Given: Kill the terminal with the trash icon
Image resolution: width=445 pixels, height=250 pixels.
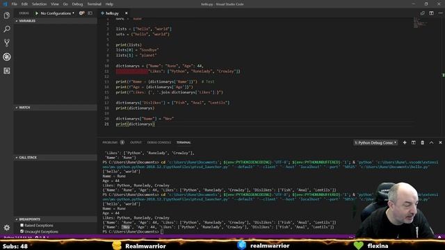Looking at the screenshot, I should pyautogui.click(x=422, y=142).
